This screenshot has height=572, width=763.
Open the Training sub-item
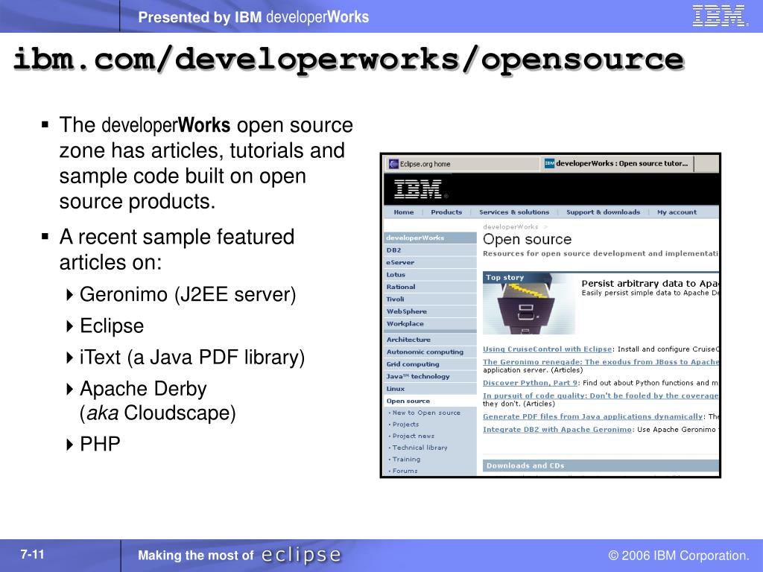click(406, 459)
